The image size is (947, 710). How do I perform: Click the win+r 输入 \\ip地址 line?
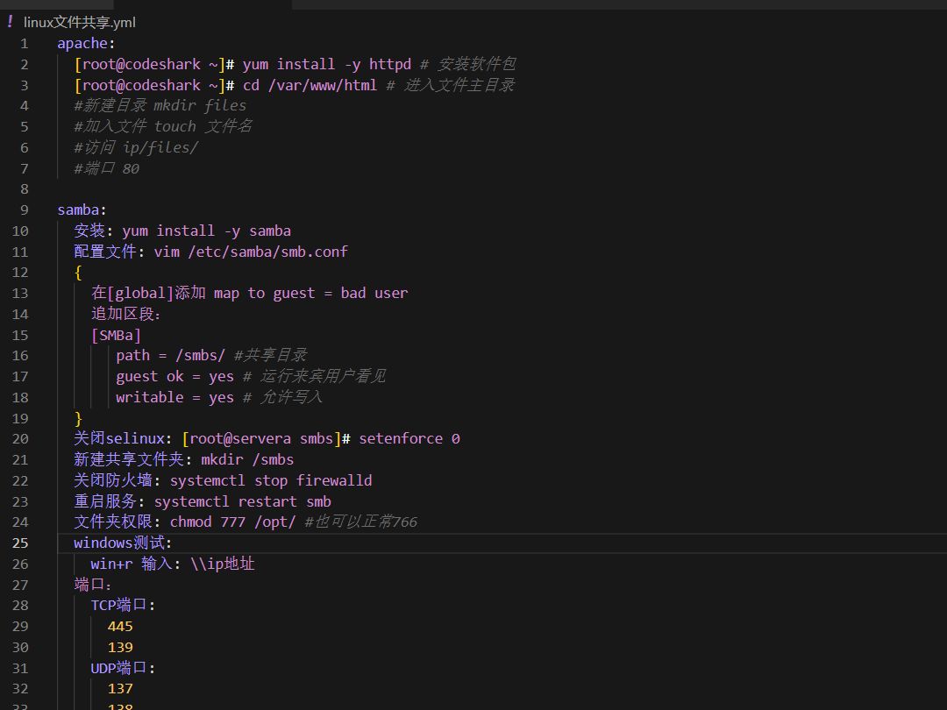[x=173, y=564]
